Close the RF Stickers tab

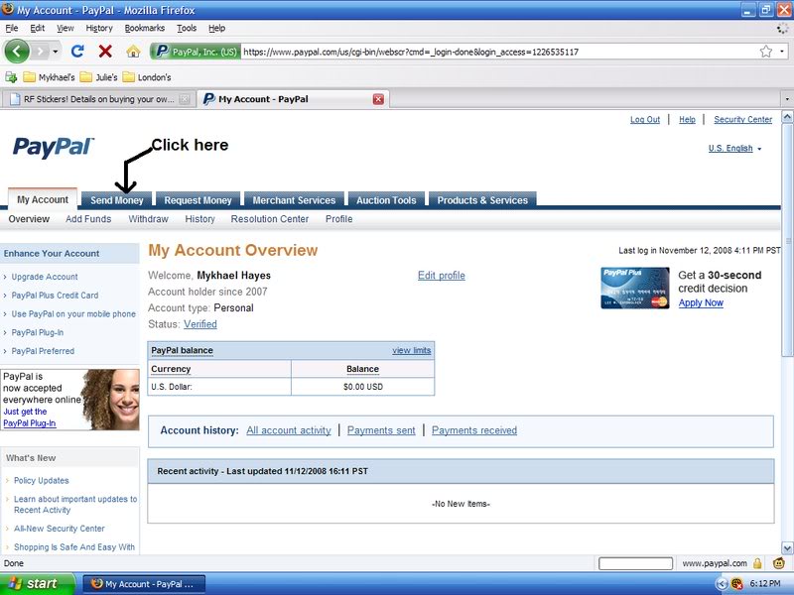coord(185,99)
